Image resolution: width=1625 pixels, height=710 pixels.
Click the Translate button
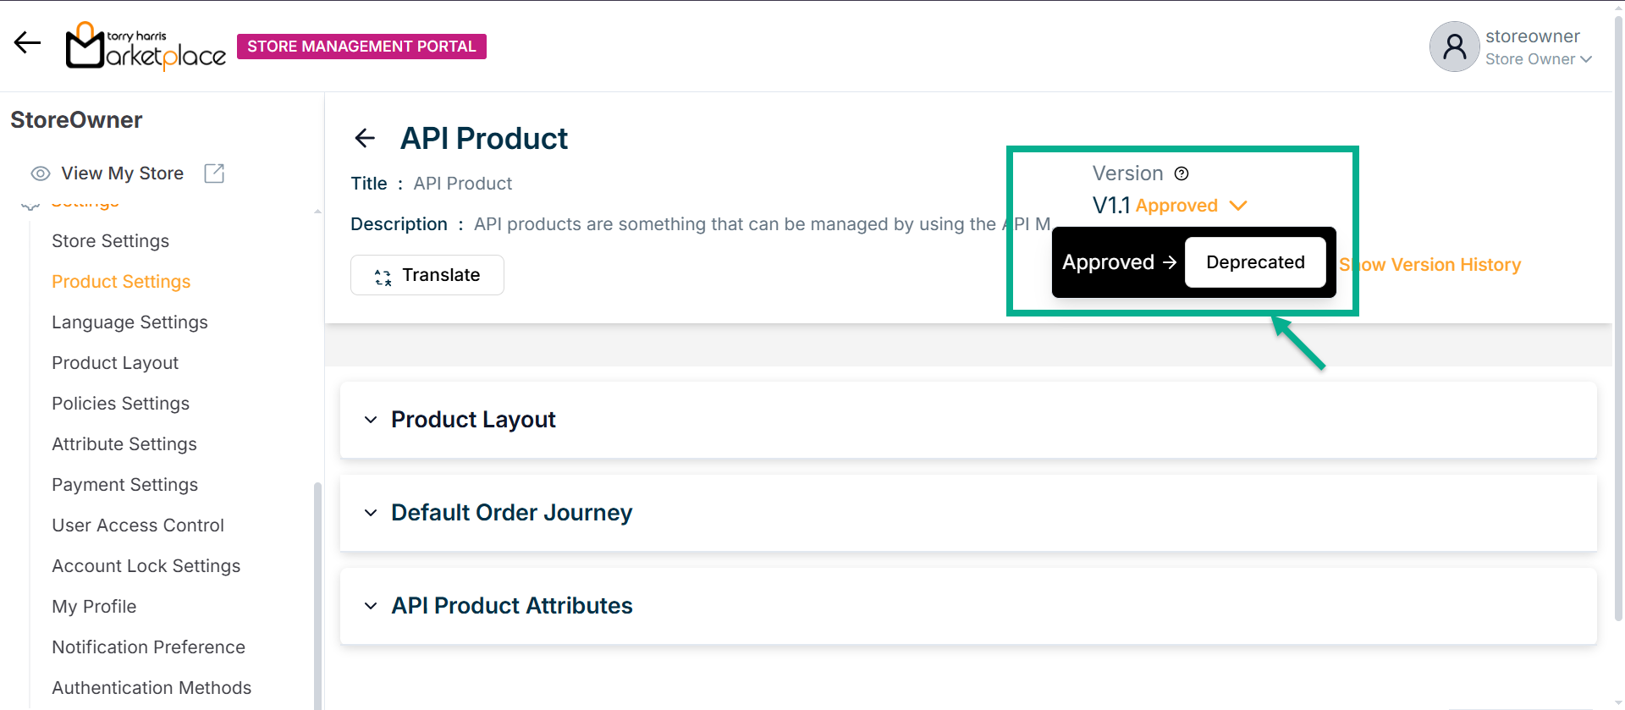(x=427, y=275)
